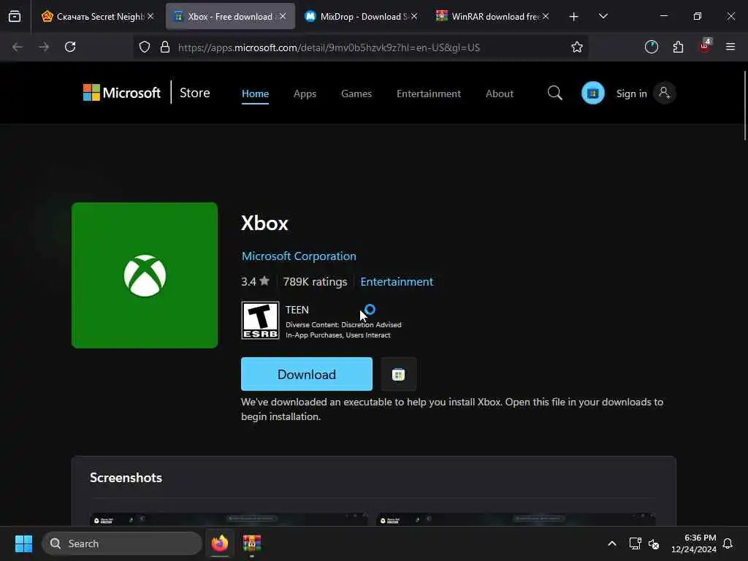Click the taskbar Search box

pyautogui.click(x=122, y=543)
